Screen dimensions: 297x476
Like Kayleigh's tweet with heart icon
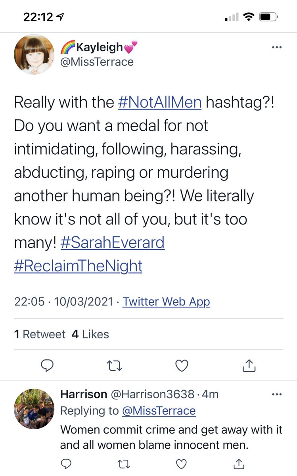click(182, 366)
